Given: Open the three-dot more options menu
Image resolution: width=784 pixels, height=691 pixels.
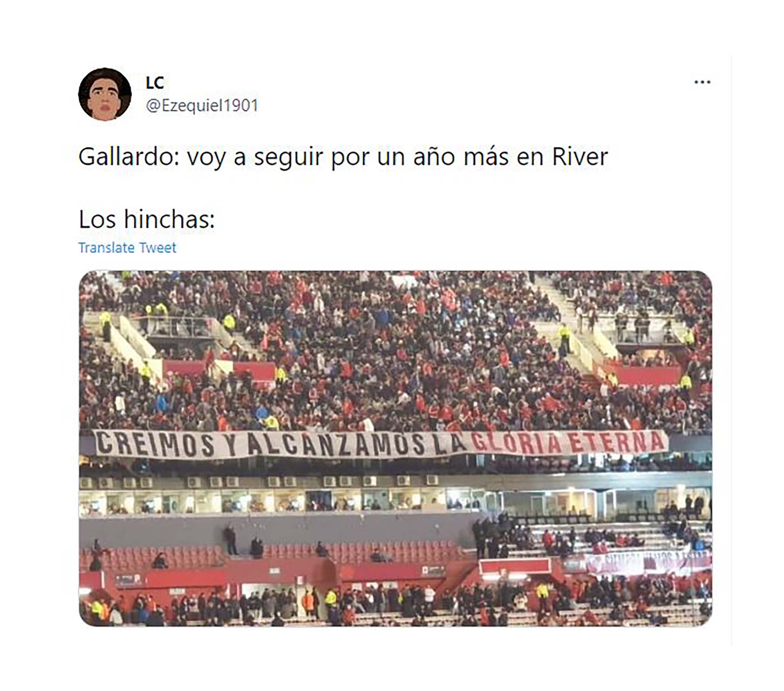Looking at the screenshot, I should click(702, 82).
